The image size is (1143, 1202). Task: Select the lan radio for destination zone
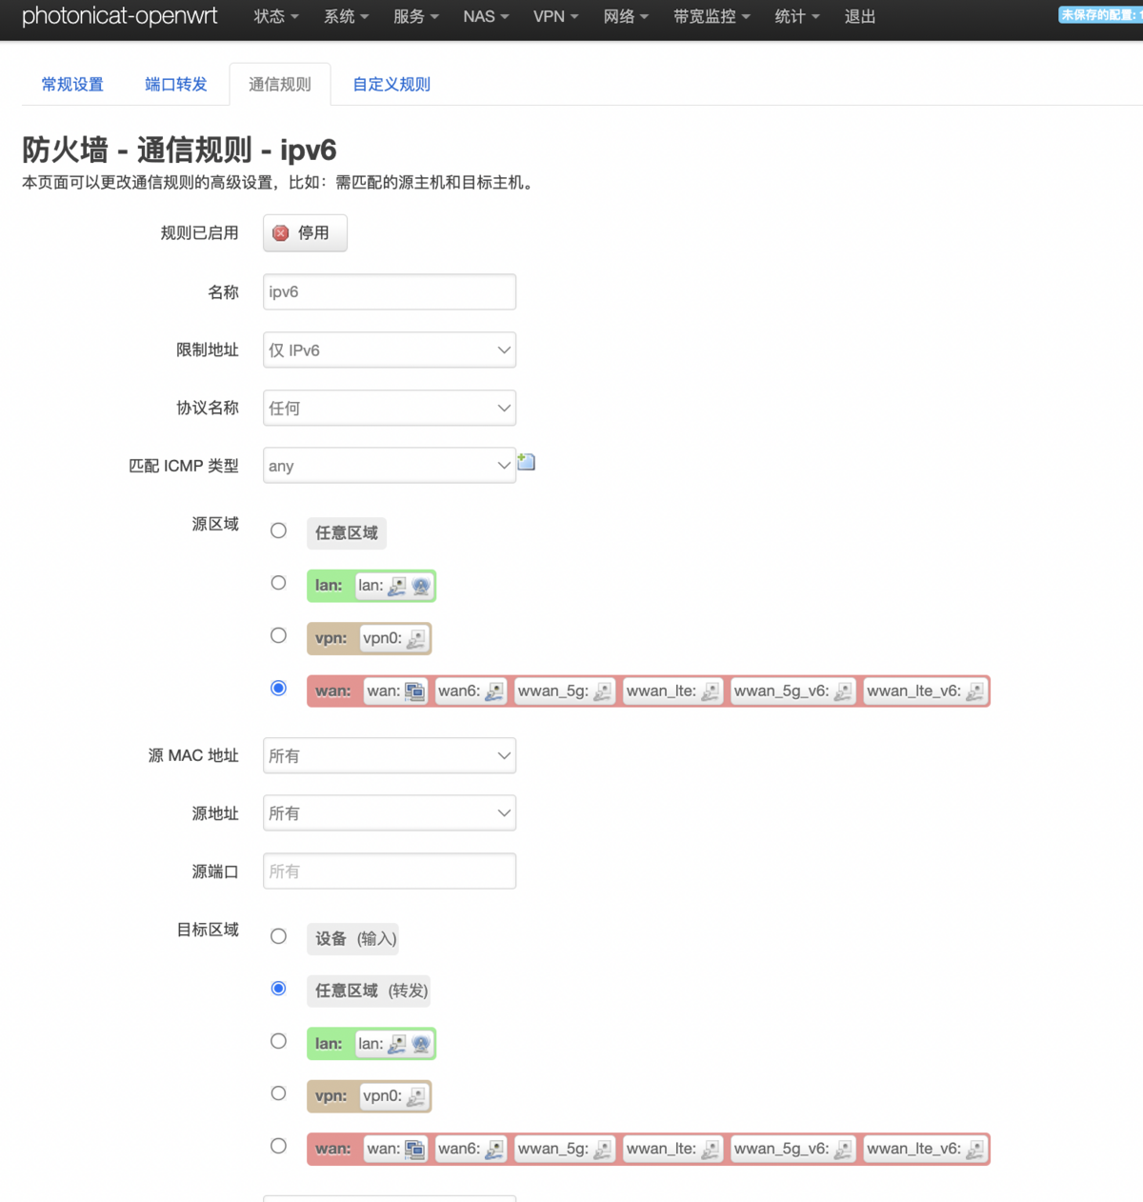coord(278,1041)
